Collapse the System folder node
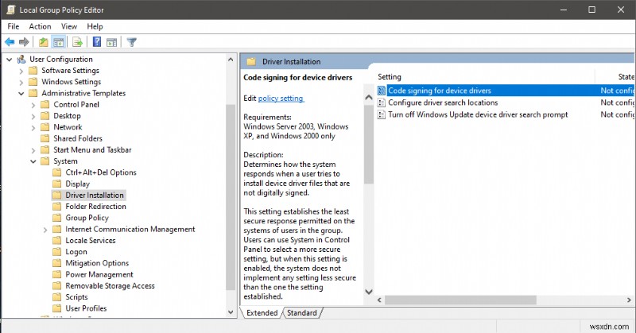The height and width of the screenshot is (333, 636). pyautogui.click(x=33, y=161)
